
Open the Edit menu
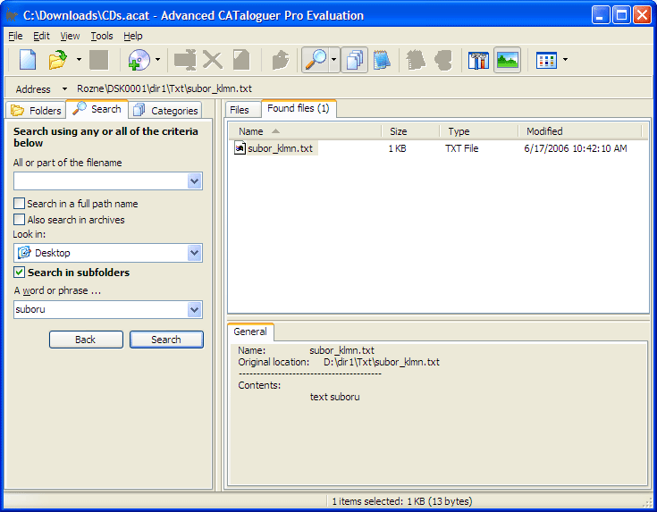point(41,36)
